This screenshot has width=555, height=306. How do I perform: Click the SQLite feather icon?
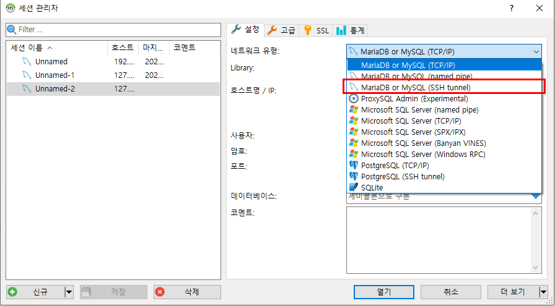pos(353,187)
